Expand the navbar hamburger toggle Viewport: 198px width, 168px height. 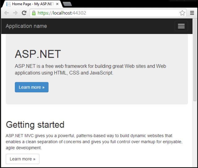(181, 26)
